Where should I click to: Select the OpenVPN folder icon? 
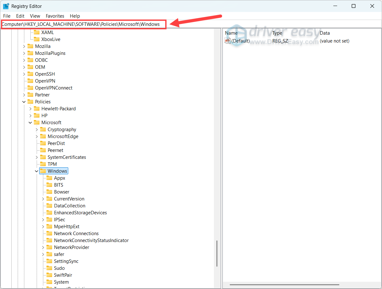(30, 81)
